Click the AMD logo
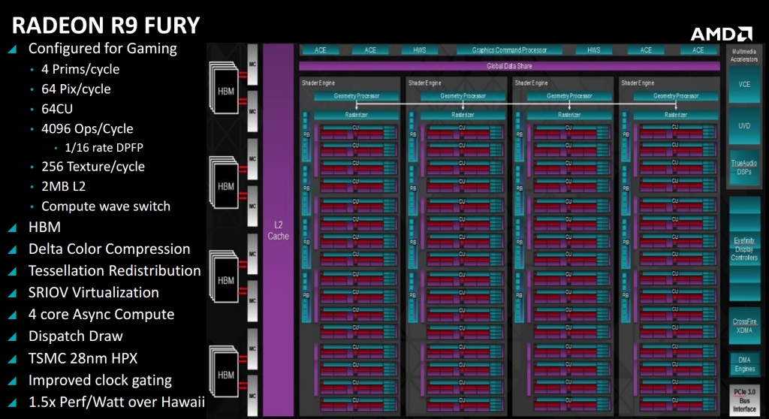Image resolution: width=769 pixels, height=419 pixels. pyautogui.click(x=721, y=34)
